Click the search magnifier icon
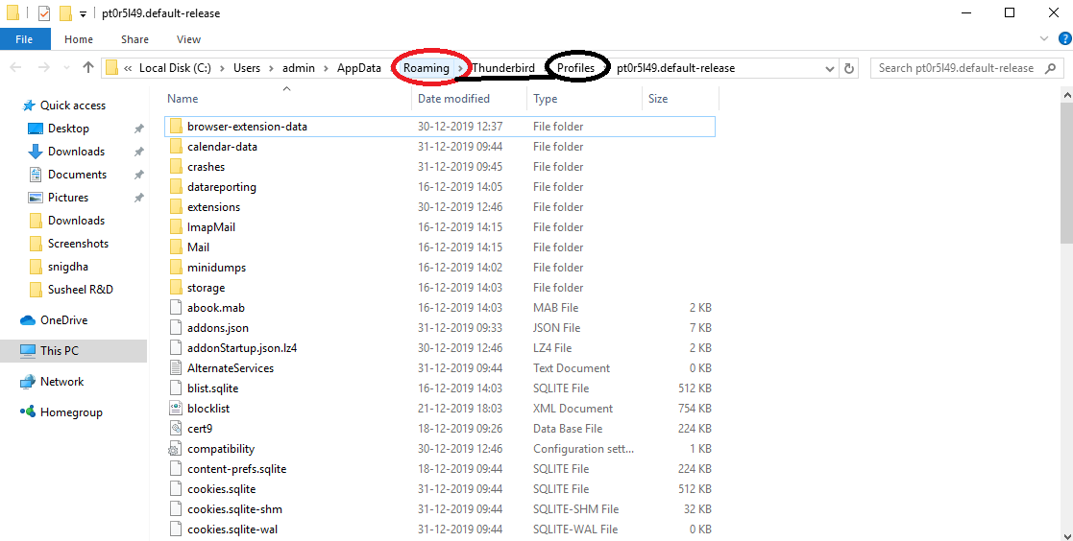 (1050, 68)
